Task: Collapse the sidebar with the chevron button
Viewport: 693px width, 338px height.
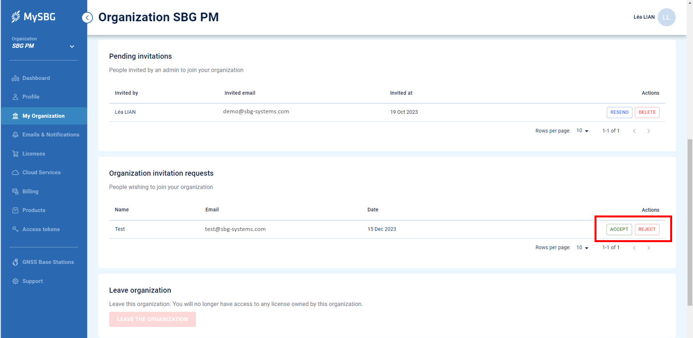Action: [x=87, y=18]
